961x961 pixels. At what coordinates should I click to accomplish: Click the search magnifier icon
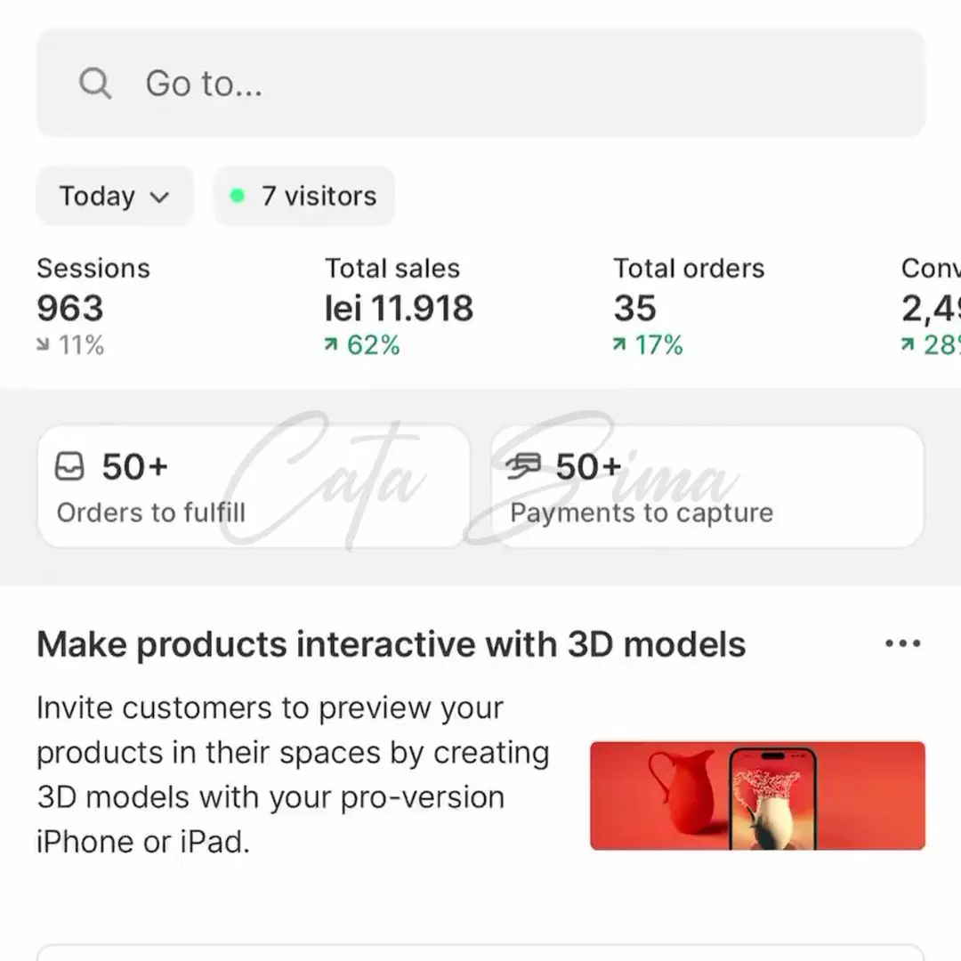click(x=94, y=84)
